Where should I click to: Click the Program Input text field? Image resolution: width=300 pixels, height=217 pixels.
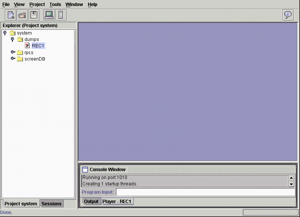point(206,192)
